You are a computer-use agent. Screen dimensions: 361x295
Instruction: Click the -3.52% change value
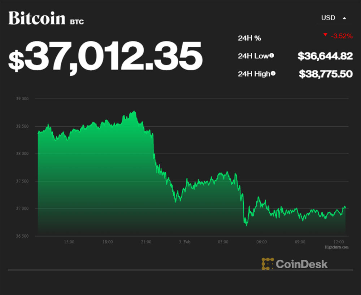click(x=341, y=36)
